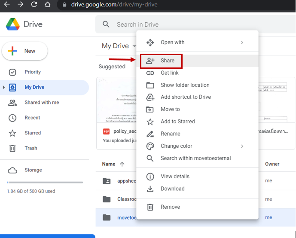Click the Share person-plus icon
Viewport: 296px width, 238px height.
[150, 61]
